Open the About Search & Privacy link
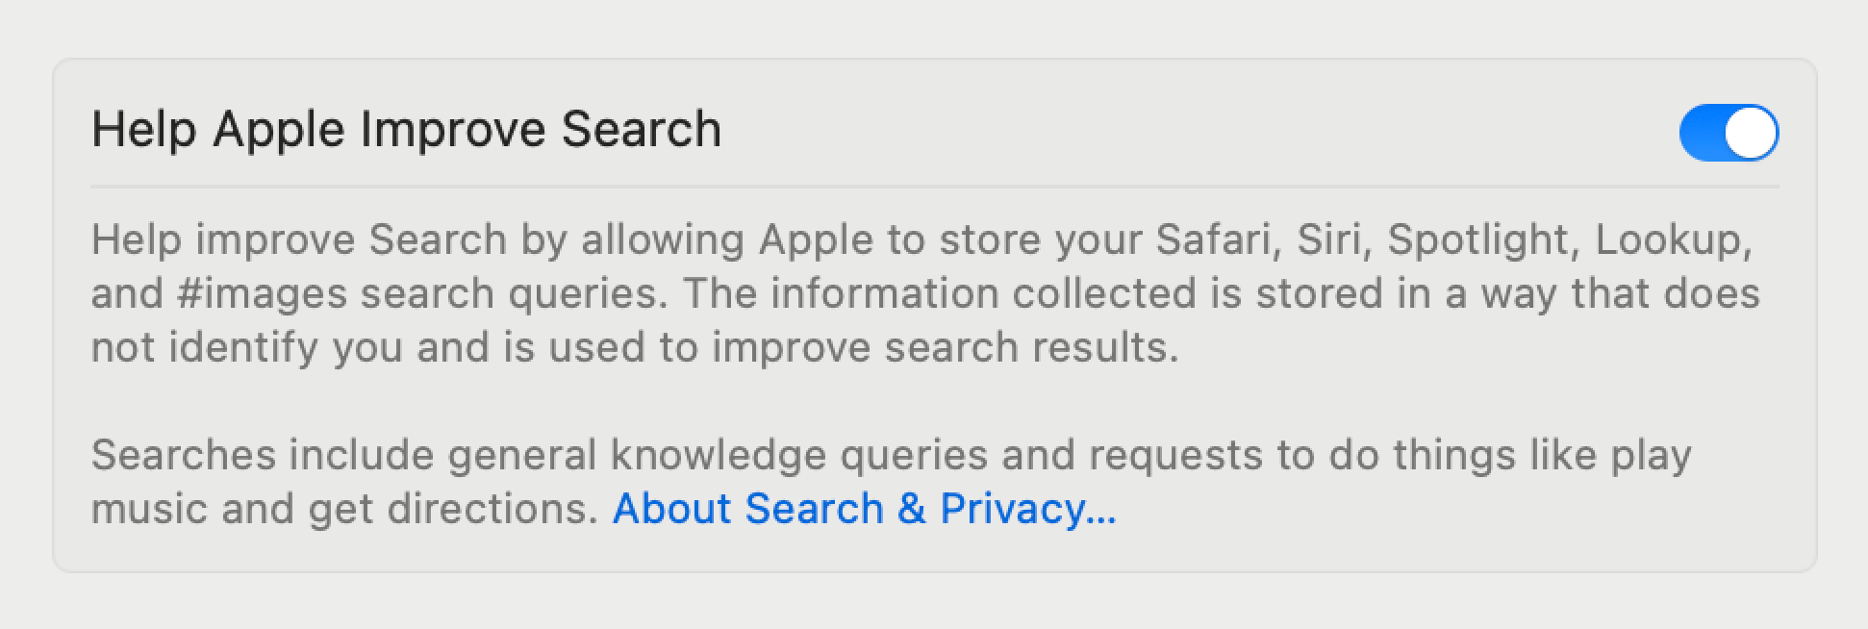This screenshot has height=629, width=1868. tap(864, 509)
